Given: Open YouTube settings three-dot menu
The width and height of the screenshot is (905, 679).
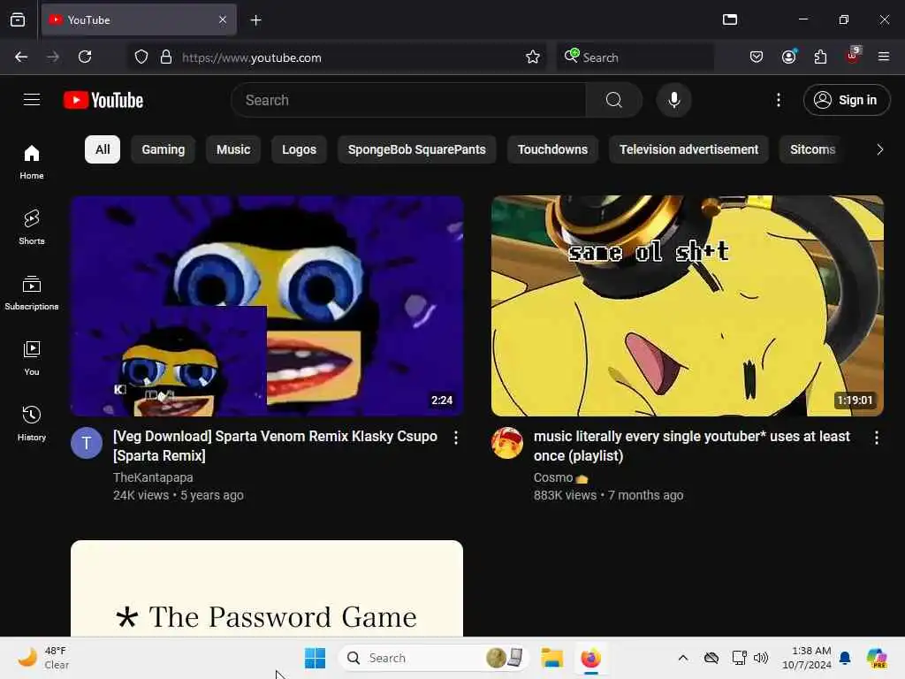Looking at the screenshot, I should click(x=778, y=100).
